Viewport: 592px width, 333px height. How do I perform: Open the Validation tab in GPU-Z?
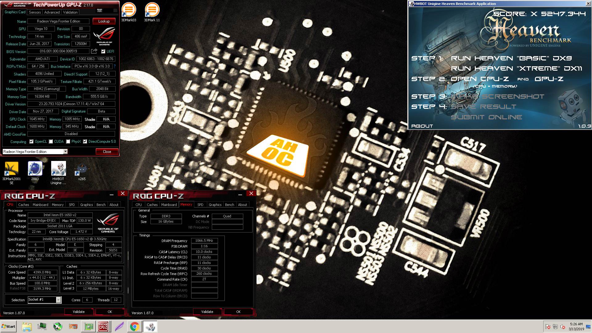pyautogui.click(x=70, y=12)
